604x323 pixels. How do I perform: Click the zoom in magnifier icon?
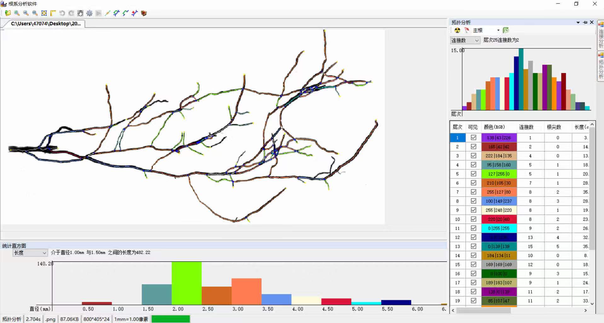[x=17, y=13]
